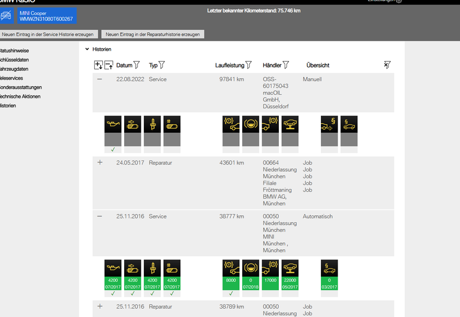Clear all filters icon
The height and width of the screenshot is (317, 460).
[387, 65]
